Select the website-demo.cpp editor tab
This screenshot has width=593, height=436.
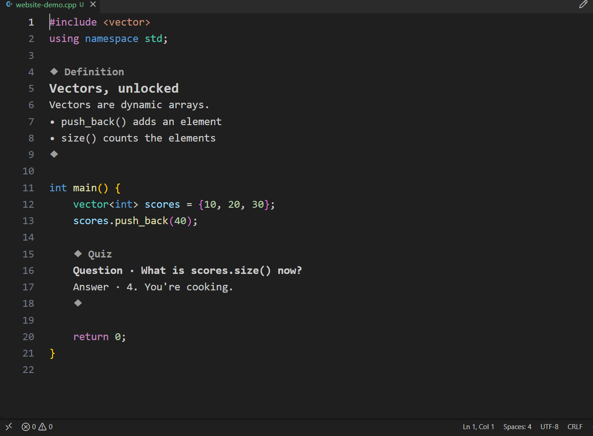tap(50, 5)
